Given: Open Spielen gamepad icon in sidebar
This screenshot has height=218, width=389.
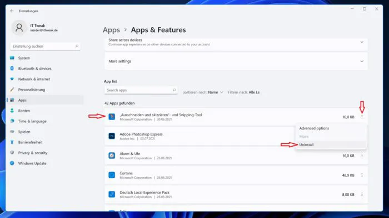Looking at the screenshot, I should 12,132.
